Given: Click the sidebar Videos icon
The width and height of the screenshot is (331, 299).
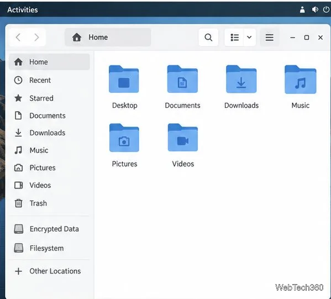Looking at the screenshot, I should [x=18, y=185].
